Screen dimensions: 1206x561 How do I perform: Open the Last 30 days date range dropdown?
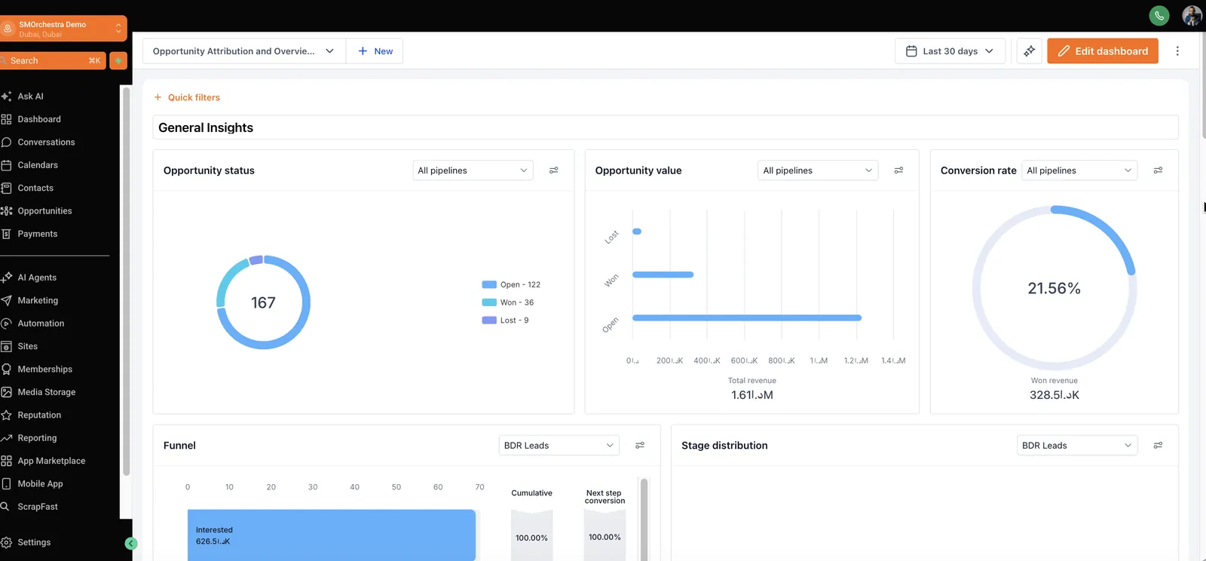950,51
